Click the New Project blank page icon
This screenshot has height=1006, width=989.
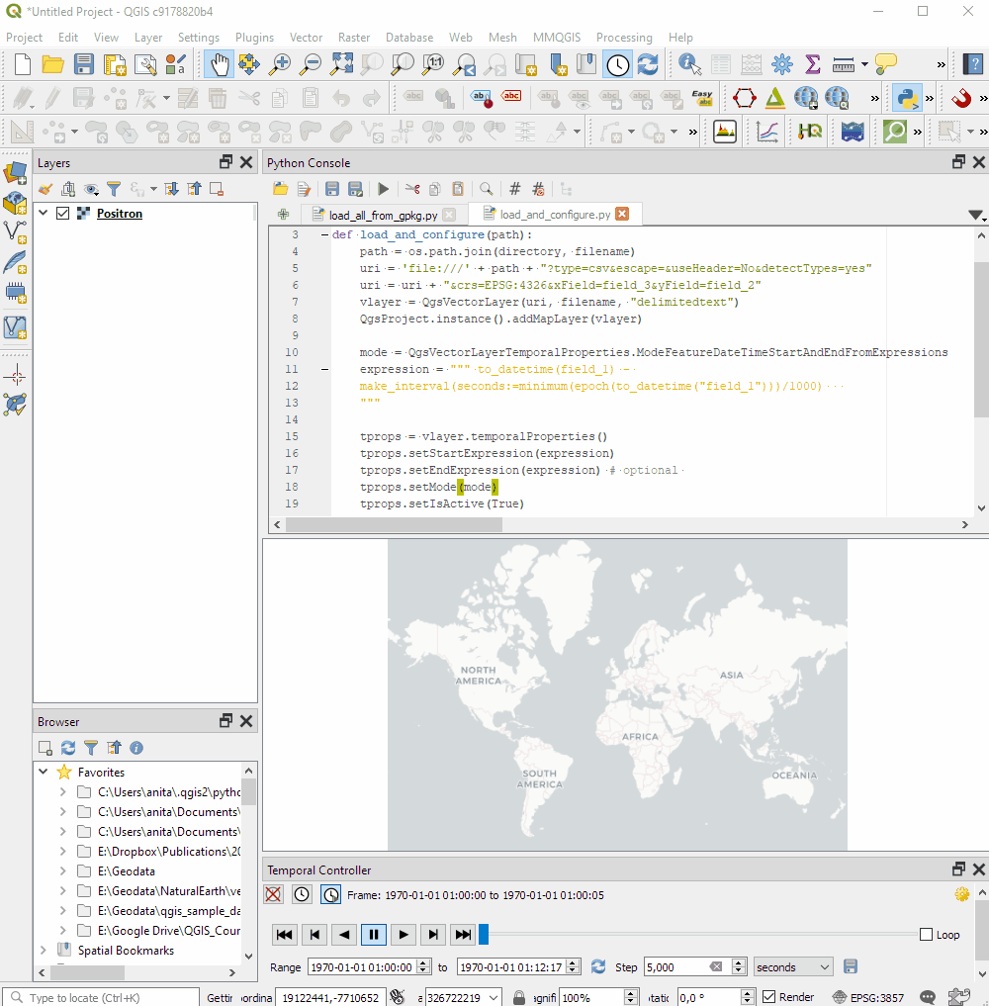pos(23,65)
